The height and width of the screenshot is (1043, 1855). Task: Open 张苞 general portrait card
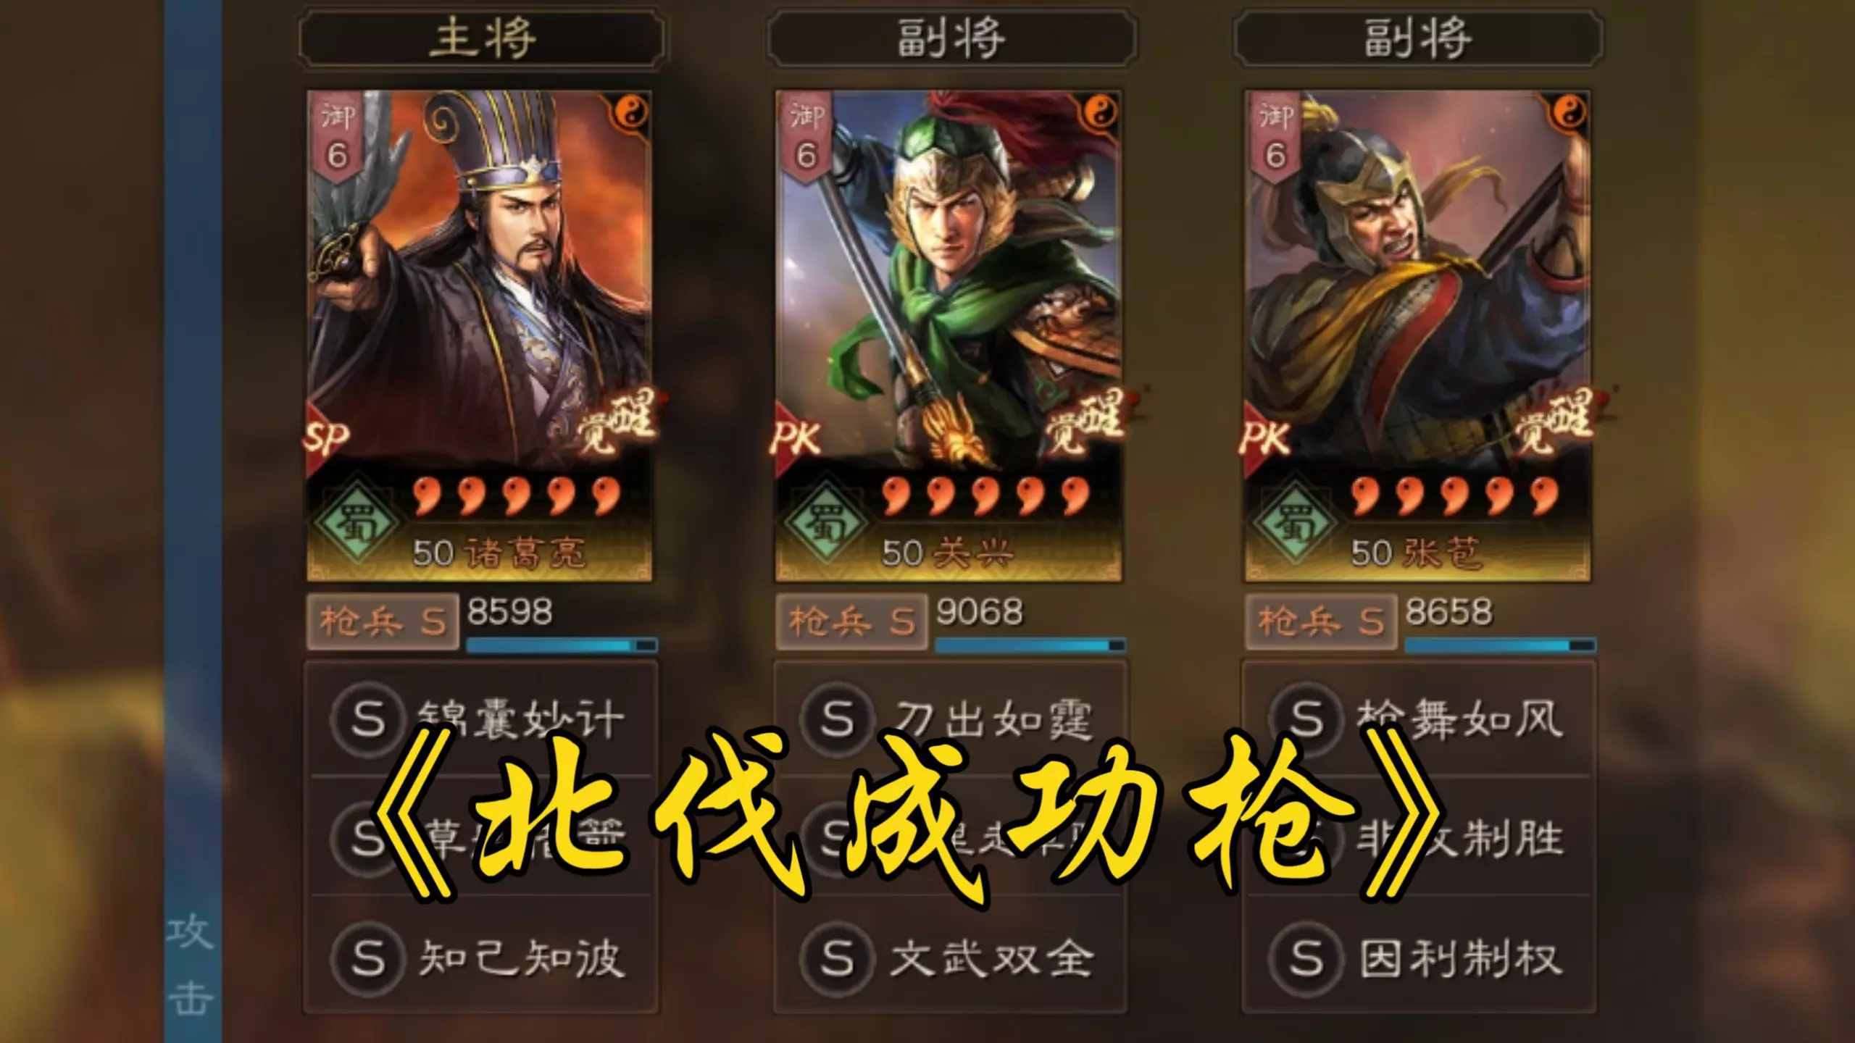coord(1417,335)
